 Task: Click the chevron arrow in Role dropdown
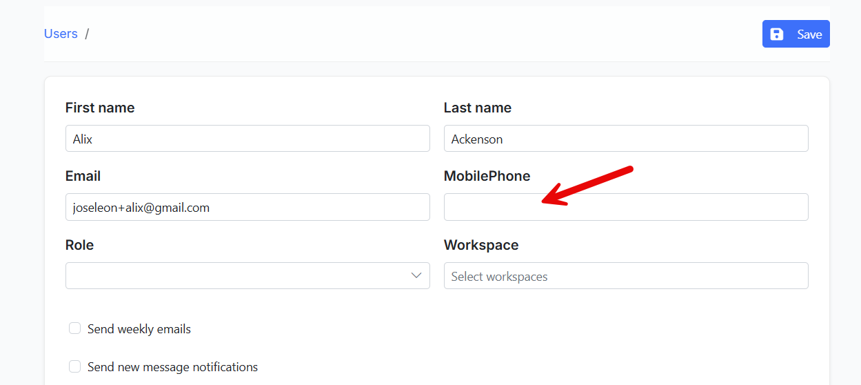[x=416, y=275]
